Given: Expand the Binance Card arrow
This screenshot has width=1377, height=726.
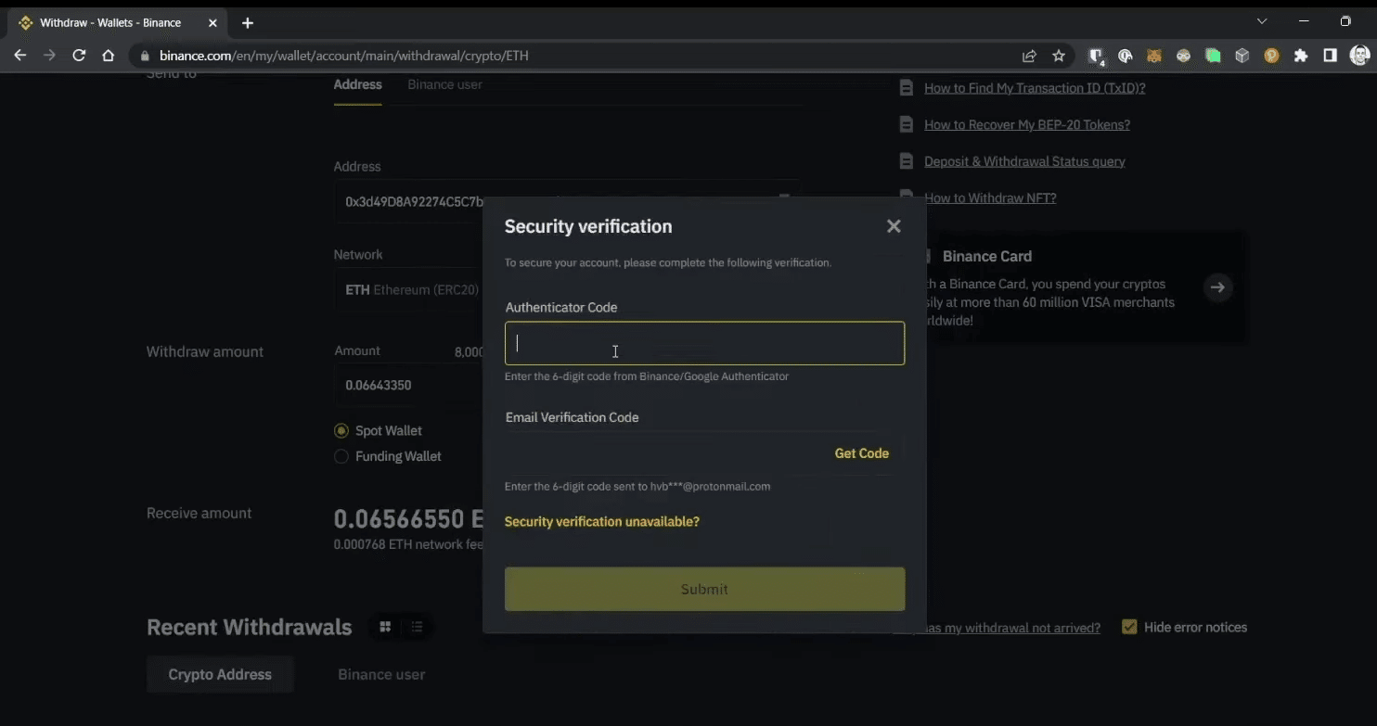Looking at the screenshot, I should 1217,287.
